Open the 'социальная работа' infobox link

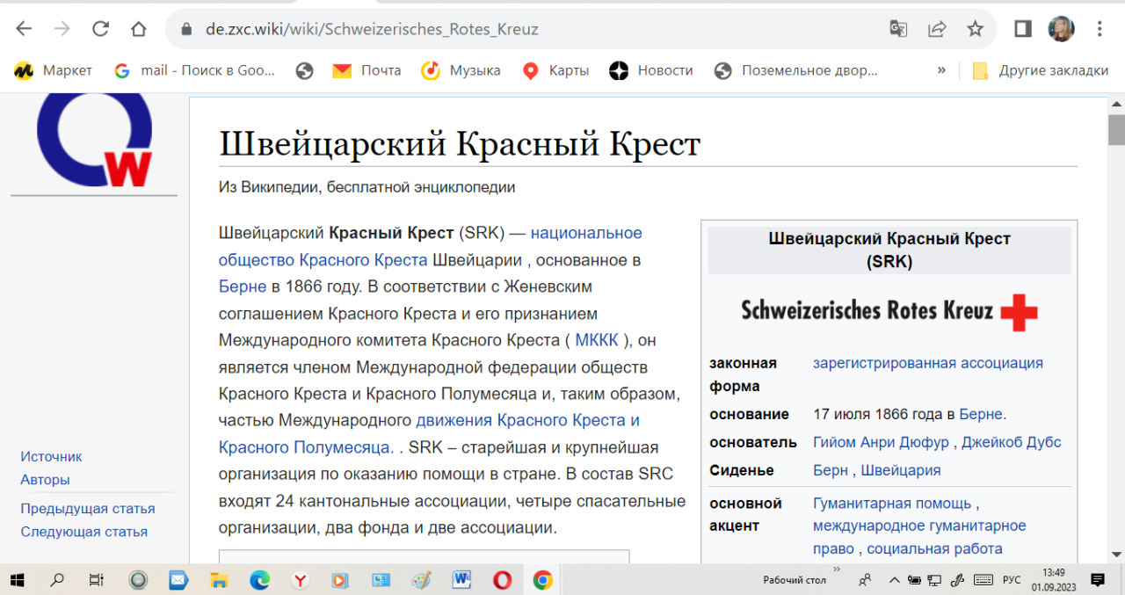click(x=935, y=549)
